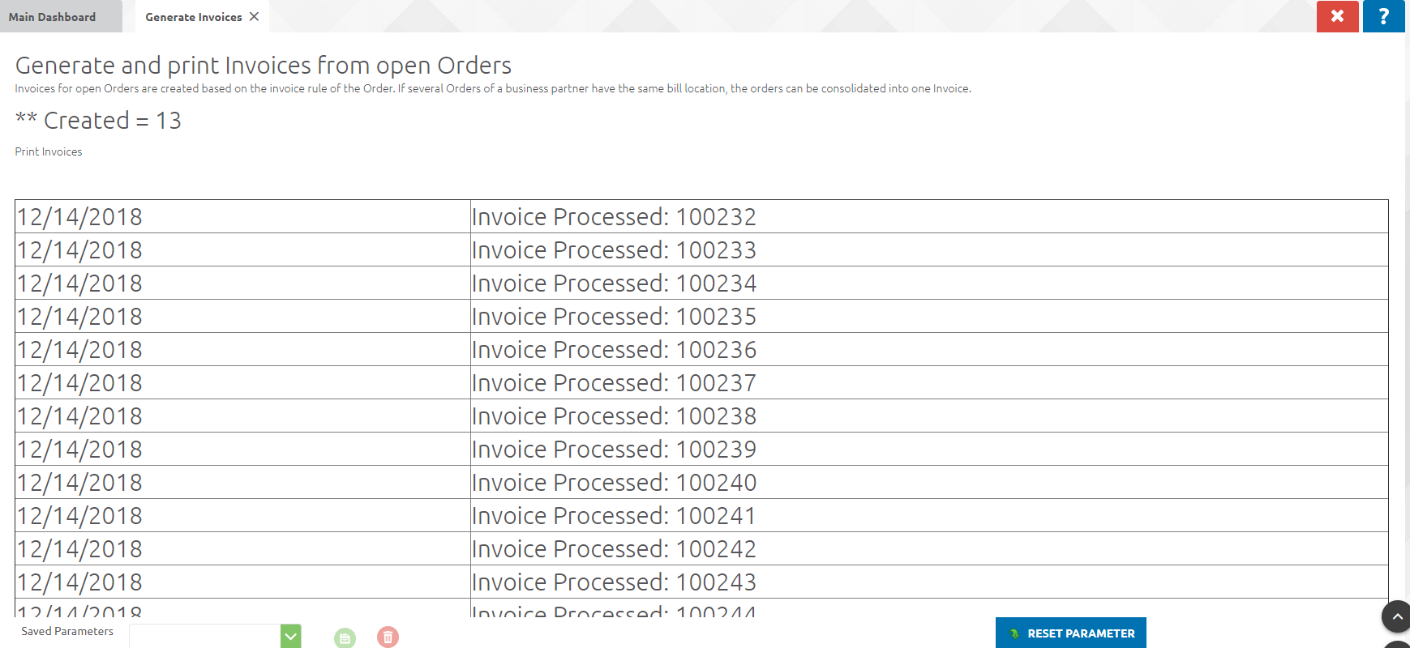The width and height of the screenshot is (1410, 648).
Task: Save the current parameters with the floppy icon
Action: pyautogui.click(x=345, y=637)
